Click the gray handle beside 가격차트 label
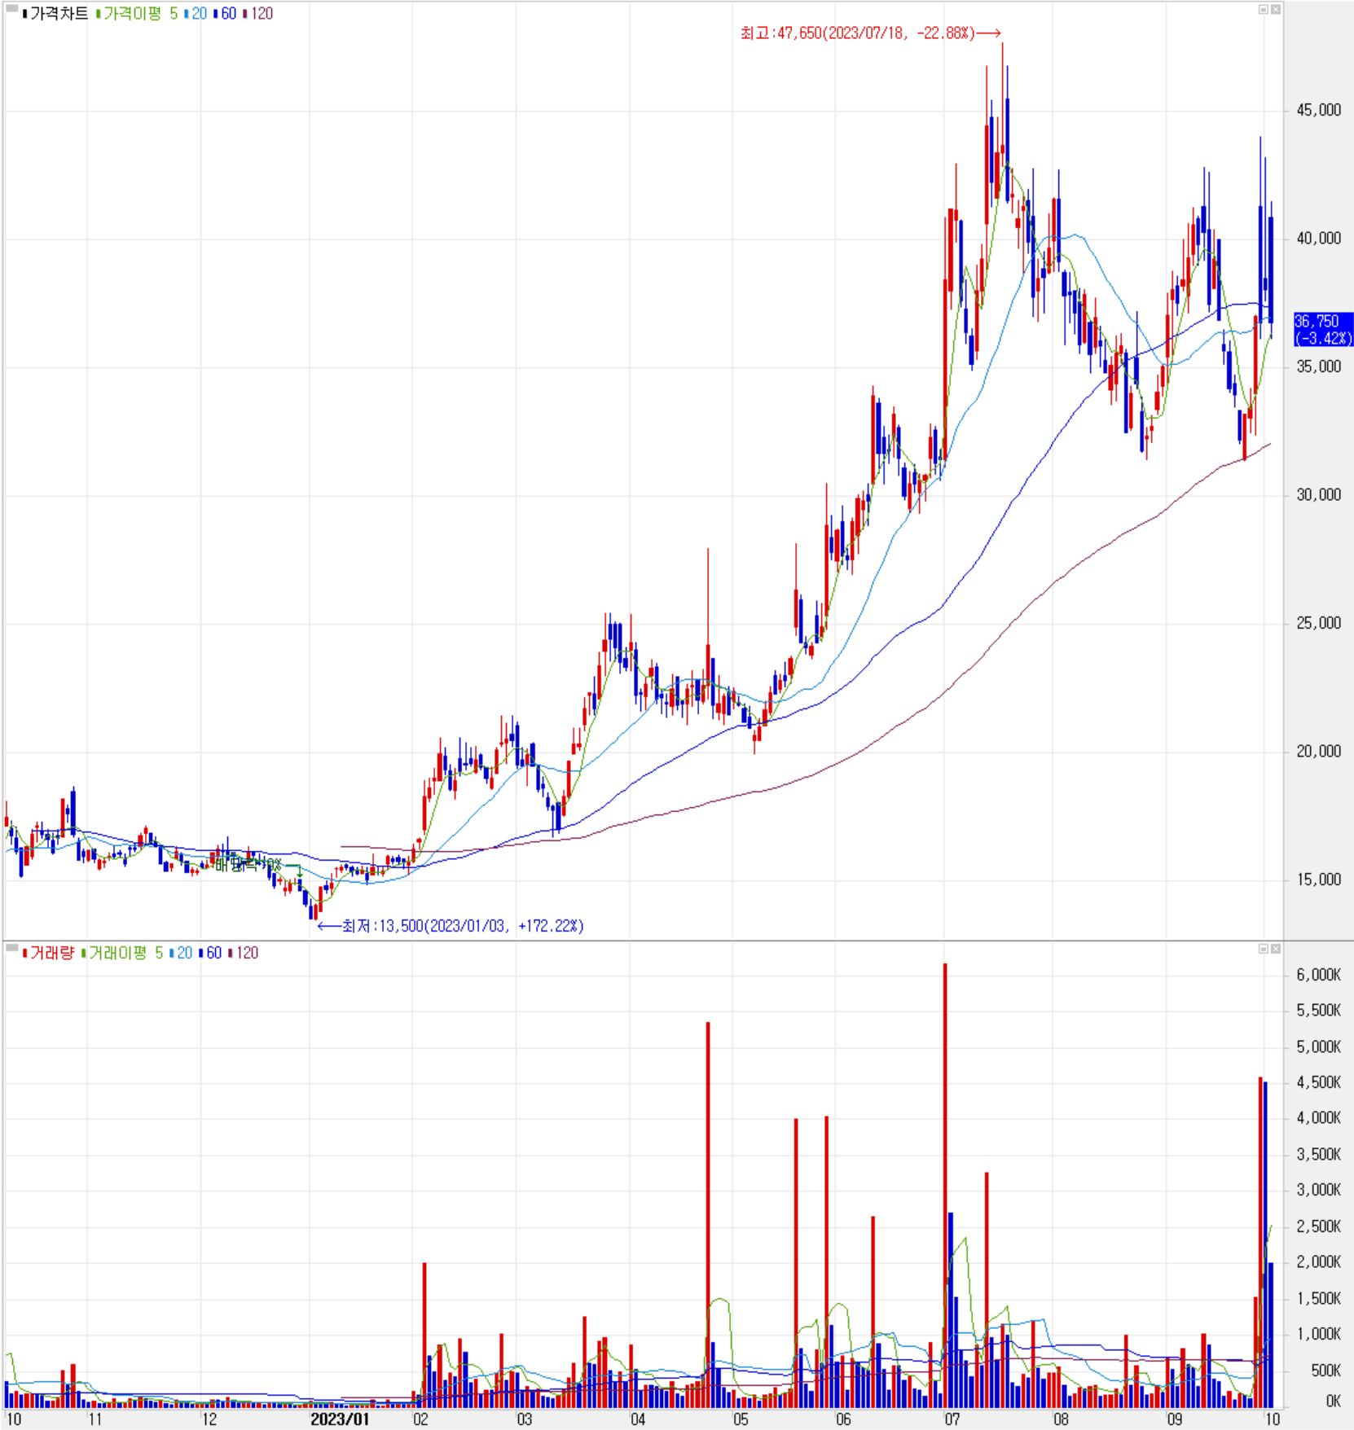Screen dimensions: 1354x1430 coord(11,9)
